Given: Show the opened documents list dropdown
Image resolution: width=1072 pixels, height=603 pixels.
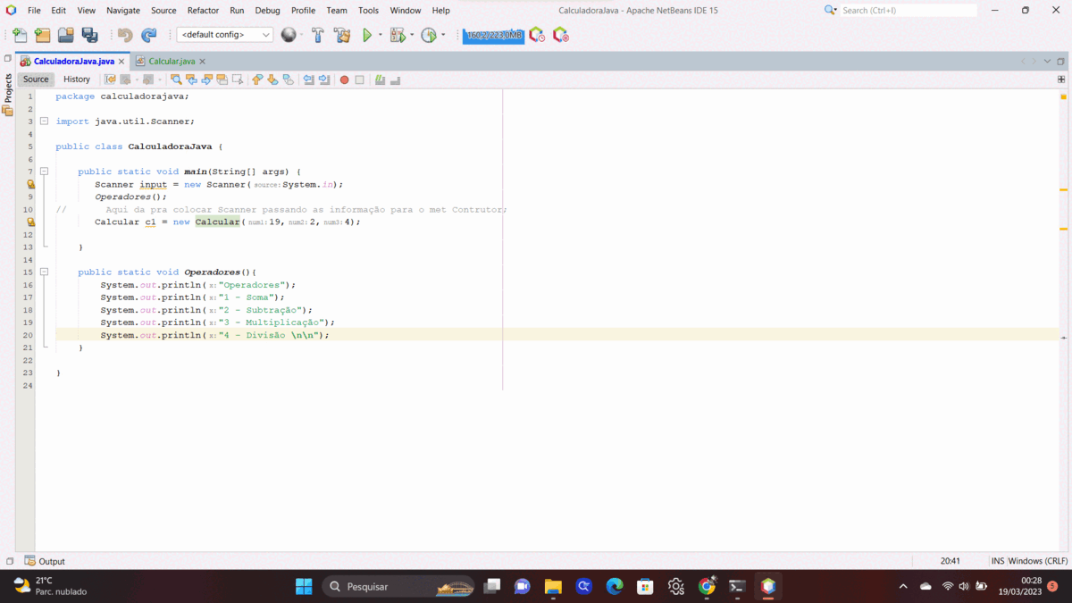Looking at the screenshot, I should click(1046, 62).
